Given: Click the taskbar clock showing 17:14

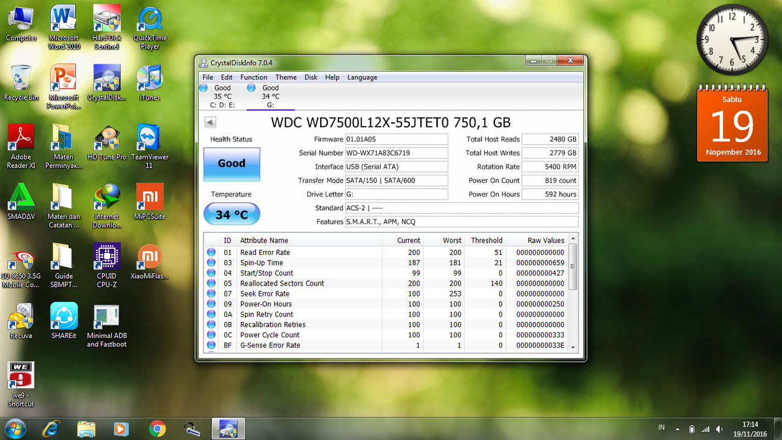Looking at the screenshot, I should pyautogui.click(x=750, y=429).
